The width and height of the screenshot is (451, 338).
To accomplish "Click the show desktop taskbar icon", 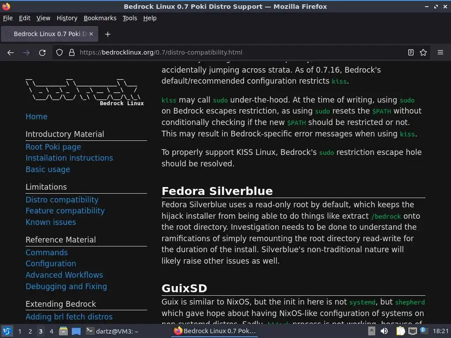I will 76,331.
